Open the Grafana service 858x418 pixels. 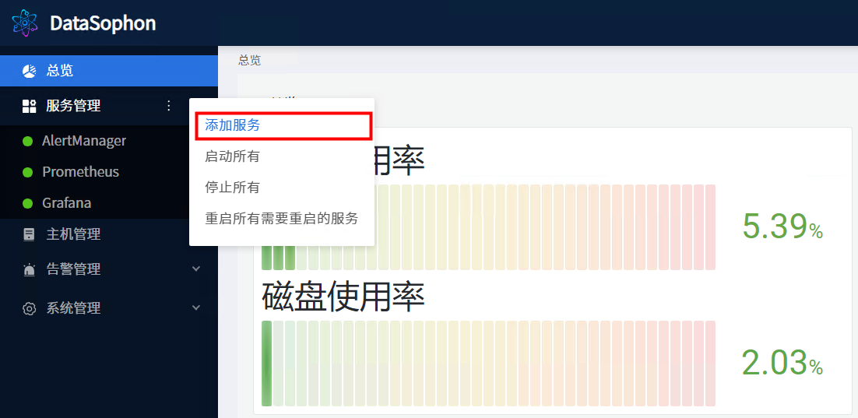67,203
